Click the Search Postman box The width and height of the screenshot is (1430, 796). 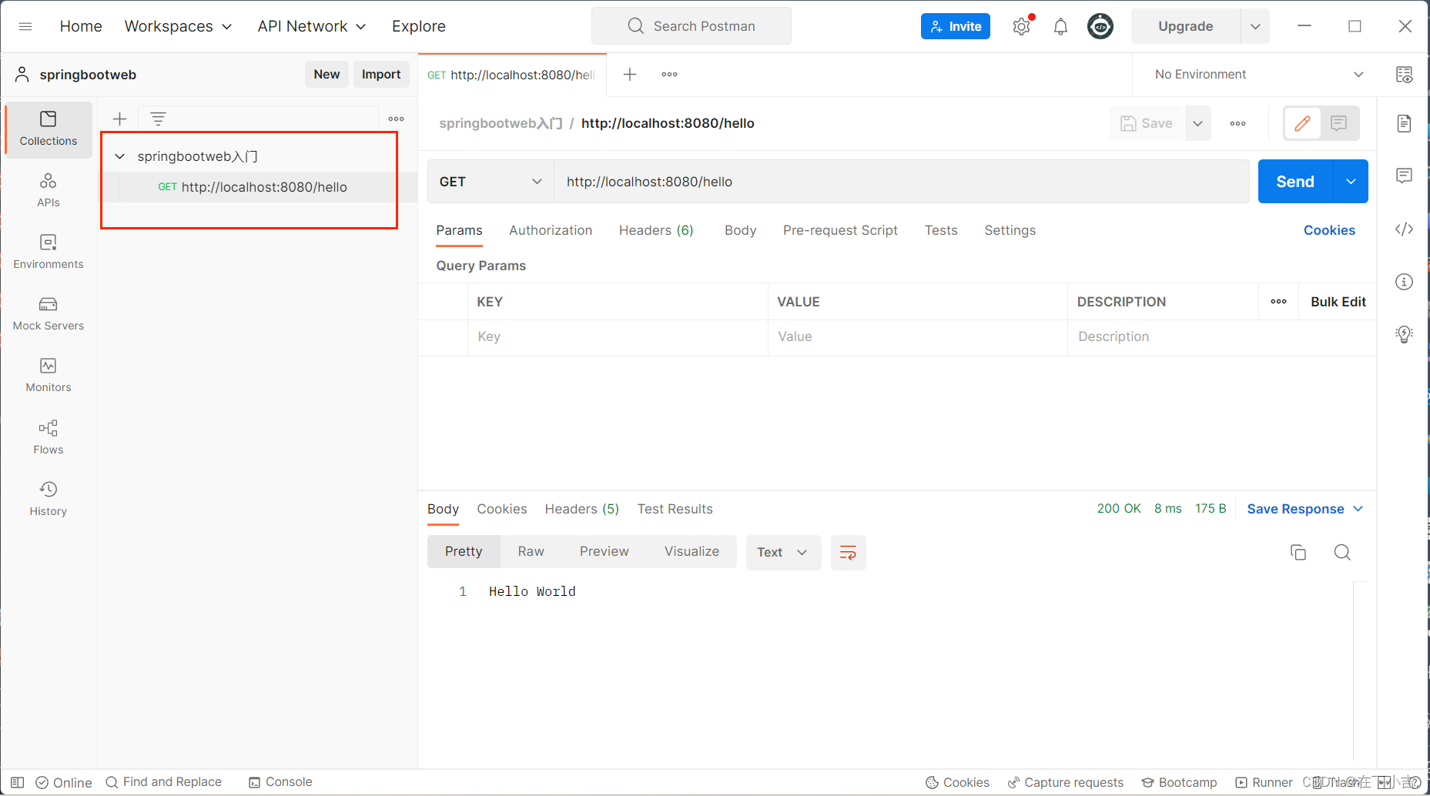coord(691,26)
